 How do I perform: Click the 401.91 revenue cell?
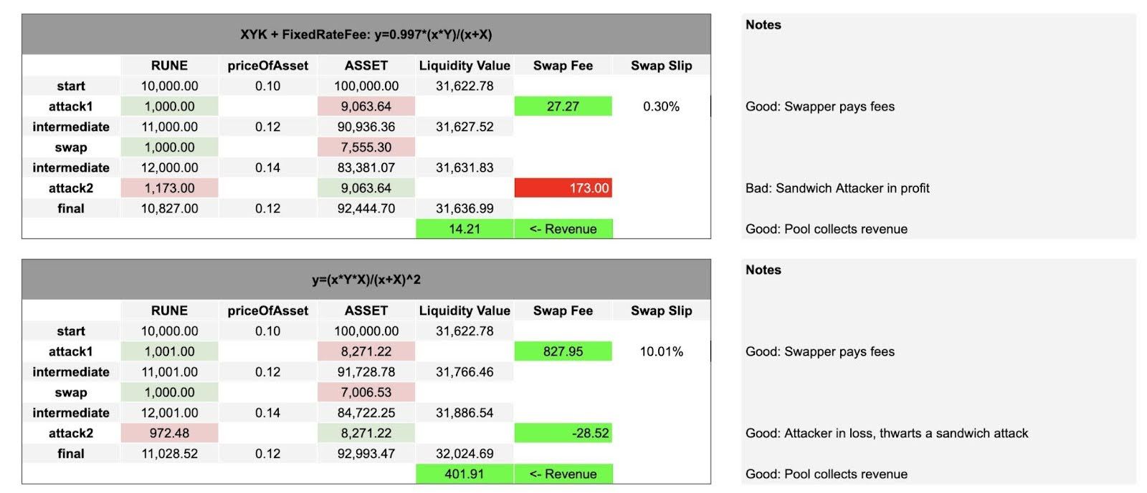click(465, 474)
